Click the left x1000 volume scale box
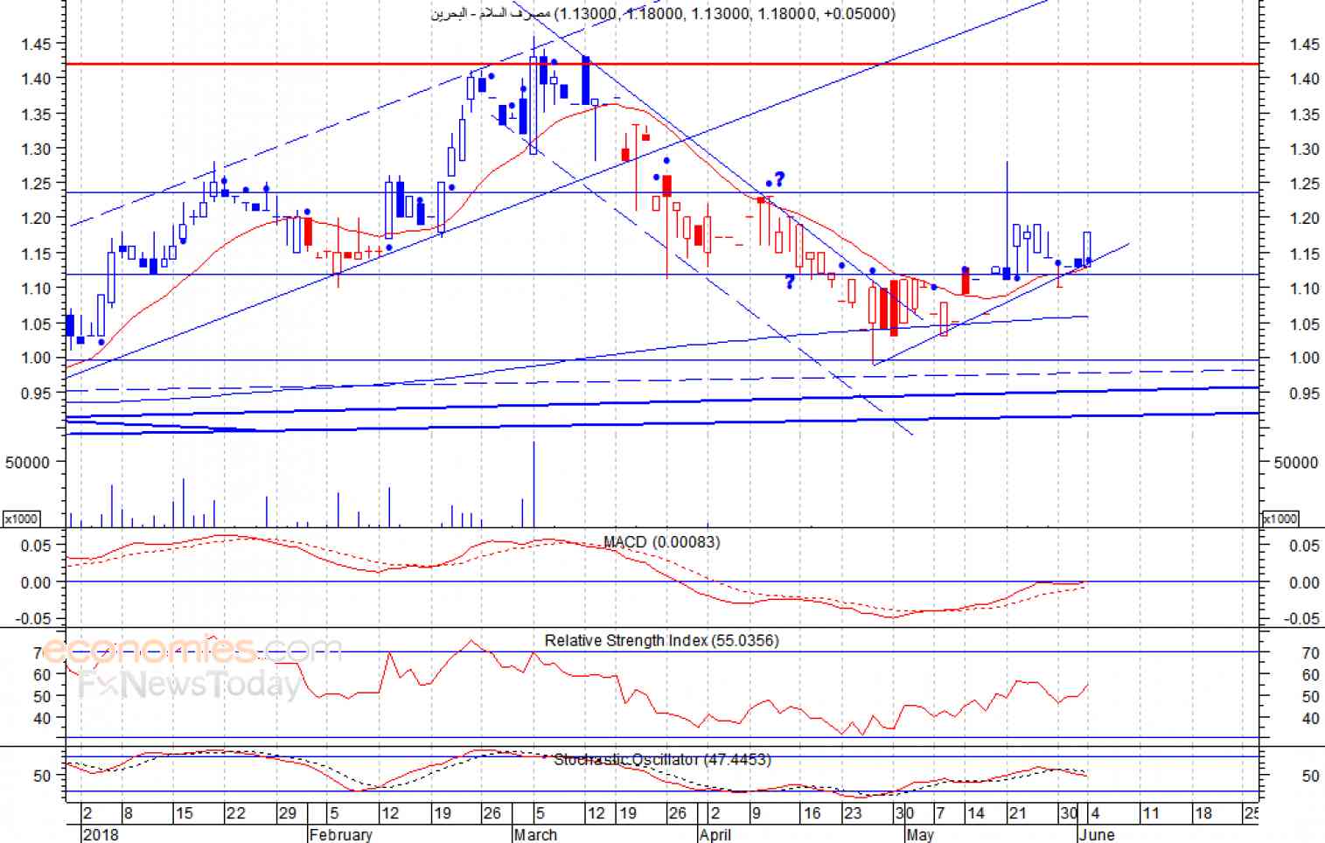 point(21,519)
